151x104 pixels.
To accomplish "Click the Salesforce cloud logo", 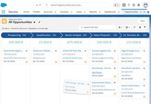I will [x=4, y=5].
